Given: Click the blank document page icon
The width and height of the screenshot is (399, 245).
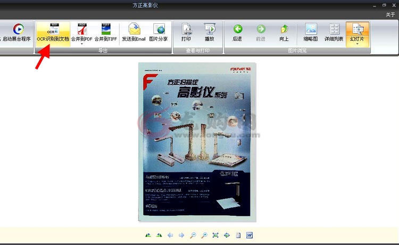Looking at the screenshot, I should 238,235.
